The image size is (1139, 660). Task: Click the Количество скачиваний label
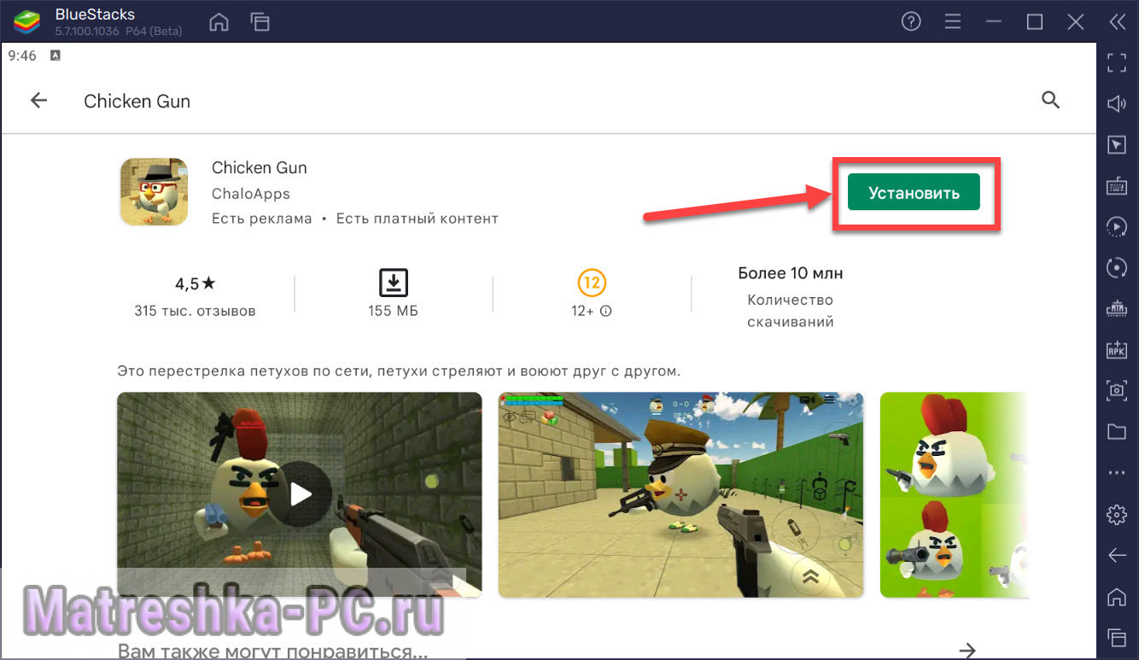point(791,311)
